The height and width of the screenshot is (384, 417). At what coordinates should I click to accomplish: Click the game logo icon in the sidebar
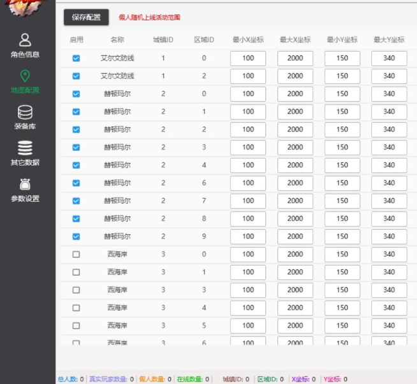tap(26, 8)
